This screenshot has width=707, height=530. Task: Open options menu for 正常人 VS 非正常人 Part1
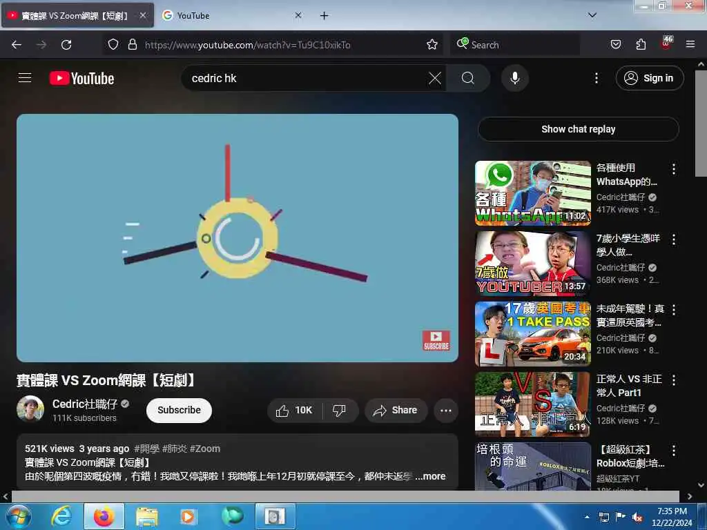pos(673,380)
